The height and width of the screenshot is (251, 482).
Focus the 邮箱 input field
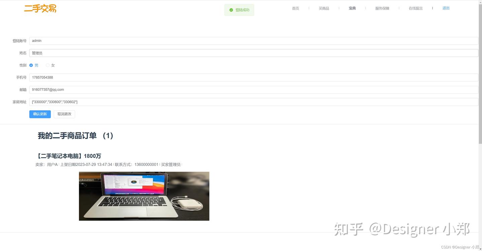[254, 90]
